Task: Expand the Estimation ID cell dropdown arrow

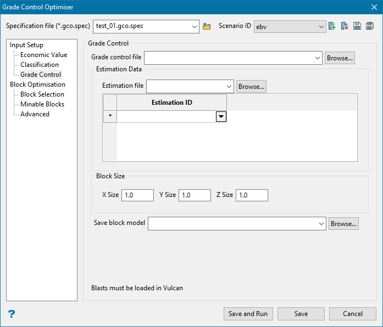Action: [221, 116]
